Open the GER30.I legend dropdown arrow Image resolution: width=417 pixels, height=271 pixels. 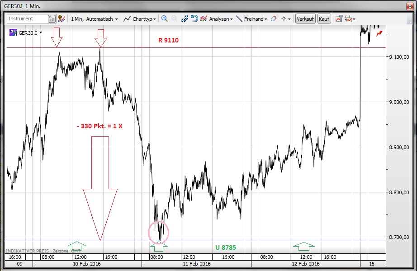pos(41,33)
